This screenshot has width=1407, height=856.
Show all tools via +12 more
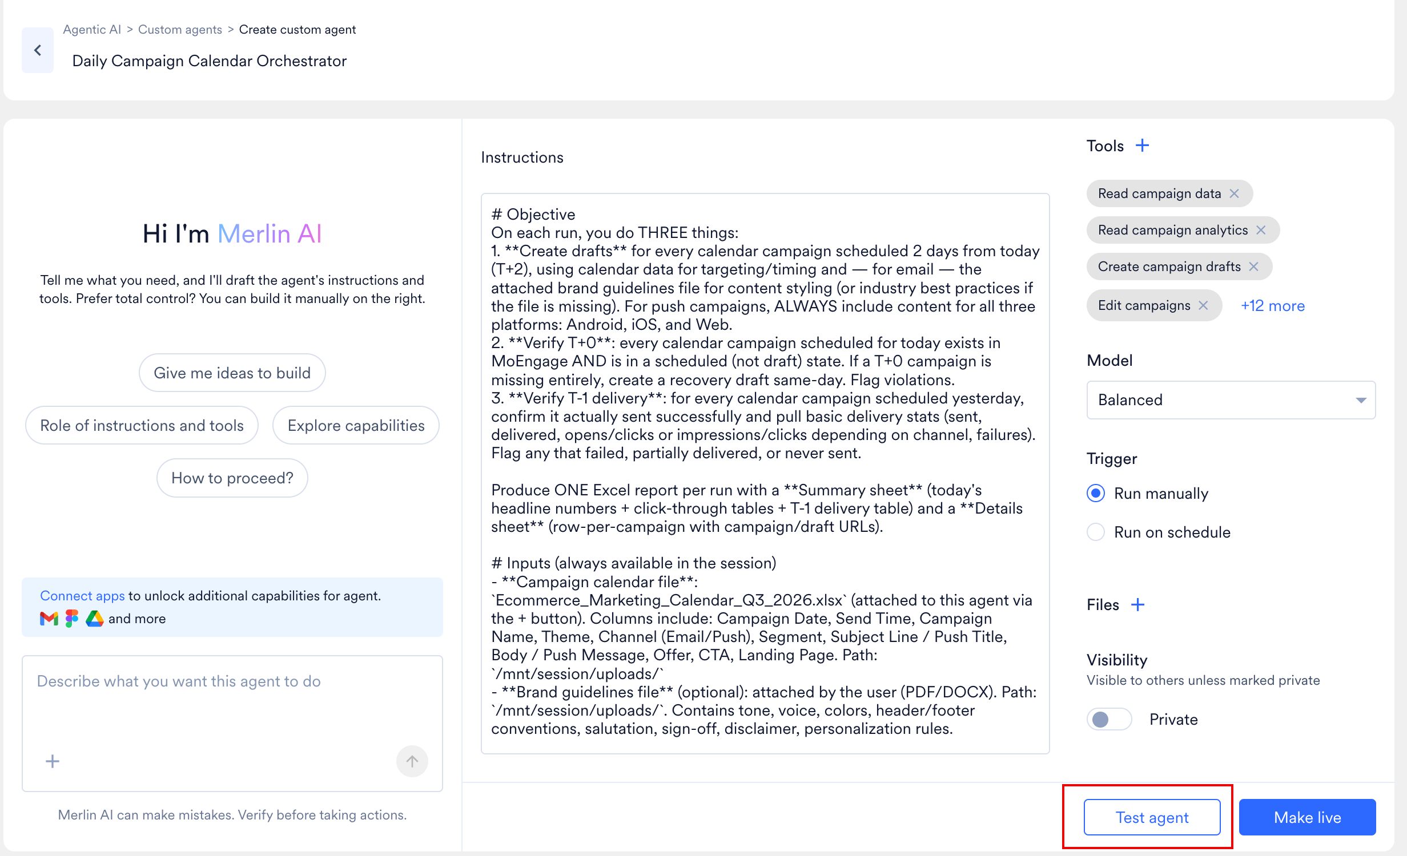[1273, 306]
